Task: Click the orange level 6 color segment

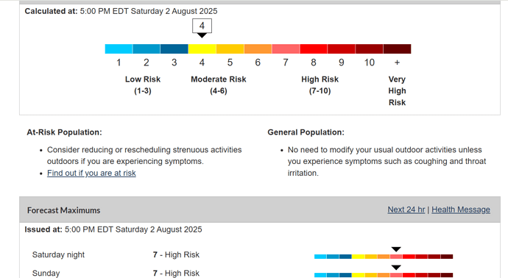Action: (258, 49)
